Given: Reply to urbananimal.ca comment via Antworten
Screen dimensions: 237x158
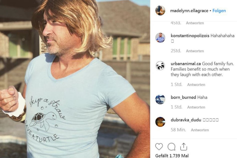Looking at the screenshot, I should 196,85.
